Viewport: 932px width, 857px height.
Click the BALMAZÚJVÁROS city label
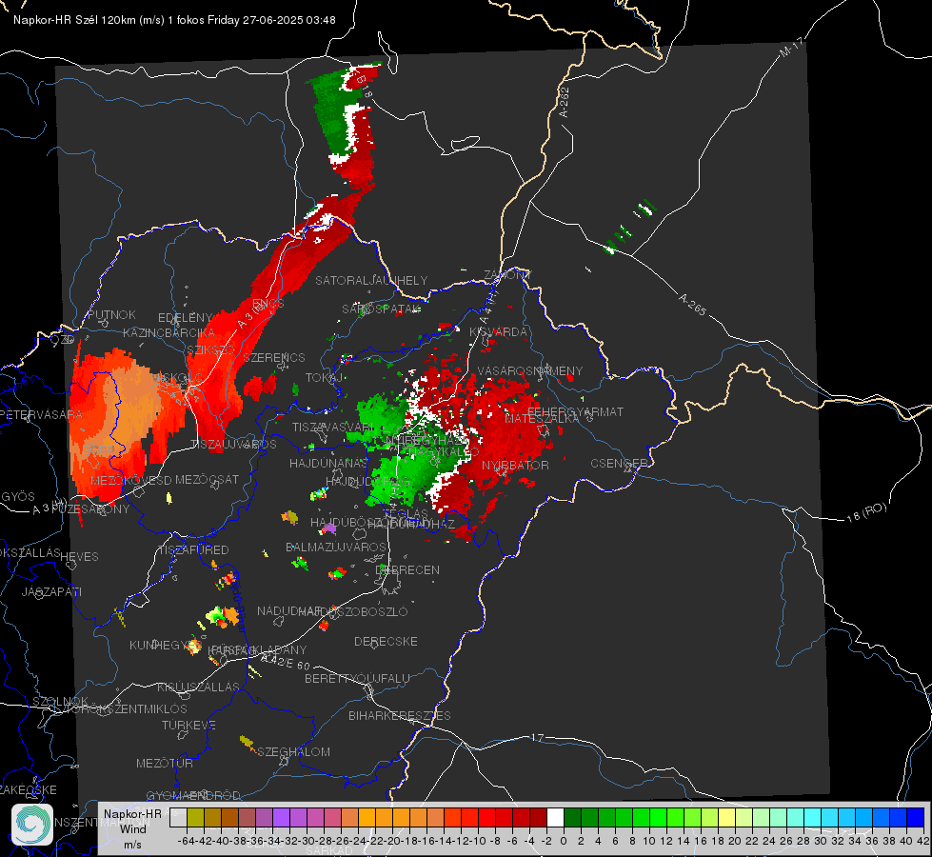coord(336,547)
